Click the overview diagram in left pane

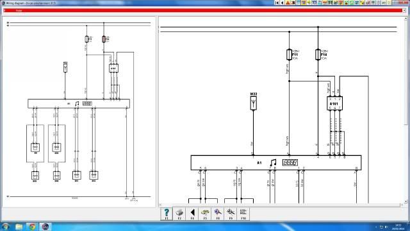click(x=79, y=111)
